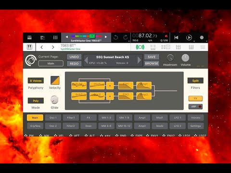
Task: Expand the small arrow under the record button
Action: (206, 41)
